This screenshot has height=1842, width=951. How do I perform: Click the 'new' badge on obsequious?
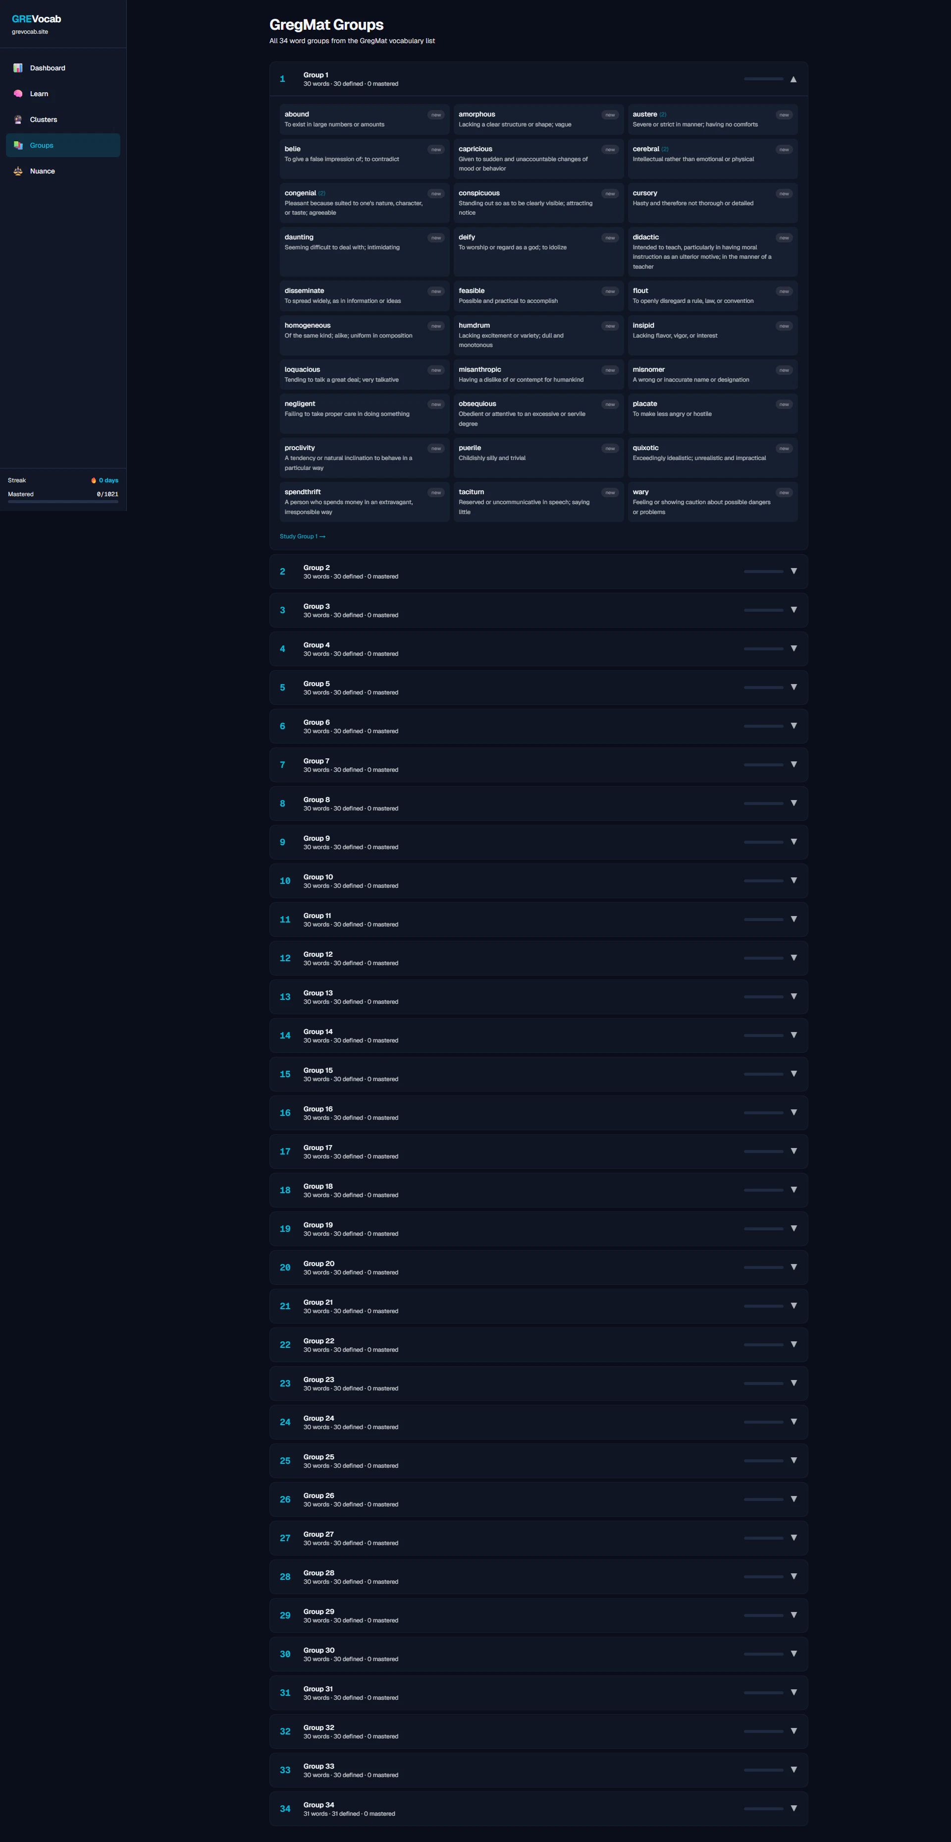click(x=609, y=404)
